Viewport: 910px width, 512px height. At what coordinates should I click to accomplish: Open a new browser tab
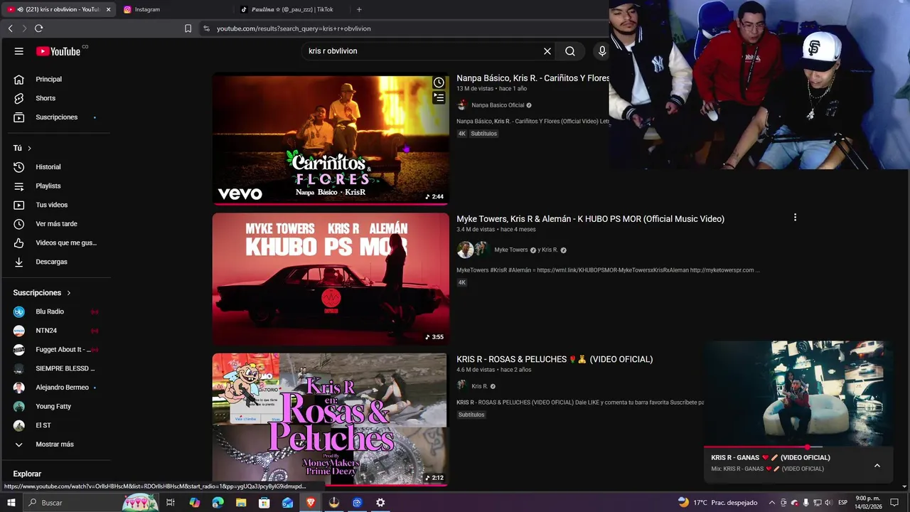pos(359,9)
